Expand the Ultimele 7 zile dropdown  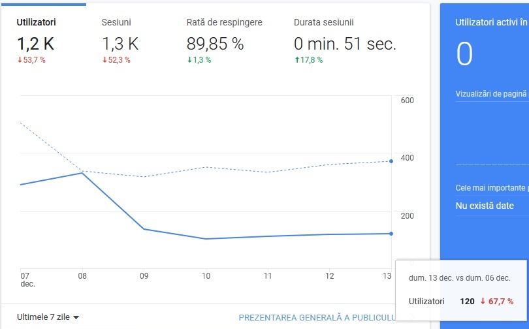[48, 317]
